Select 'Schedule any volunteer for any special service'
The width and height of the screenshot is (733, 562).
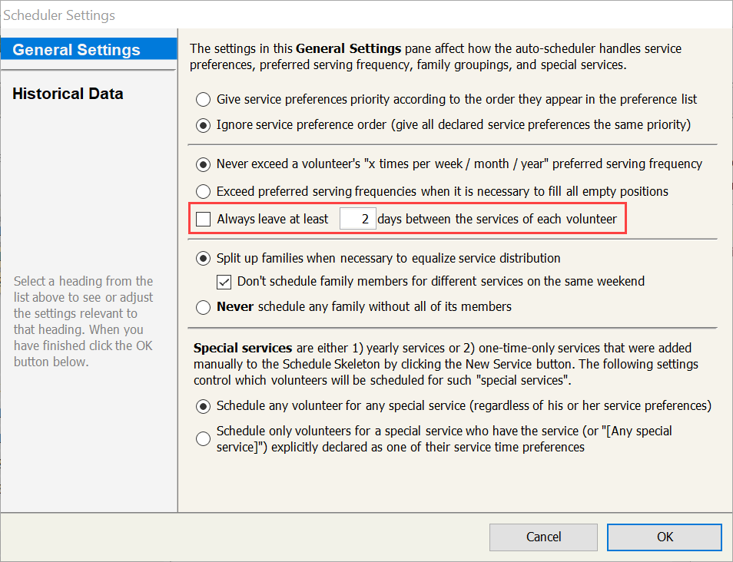[x=204, y=405]
